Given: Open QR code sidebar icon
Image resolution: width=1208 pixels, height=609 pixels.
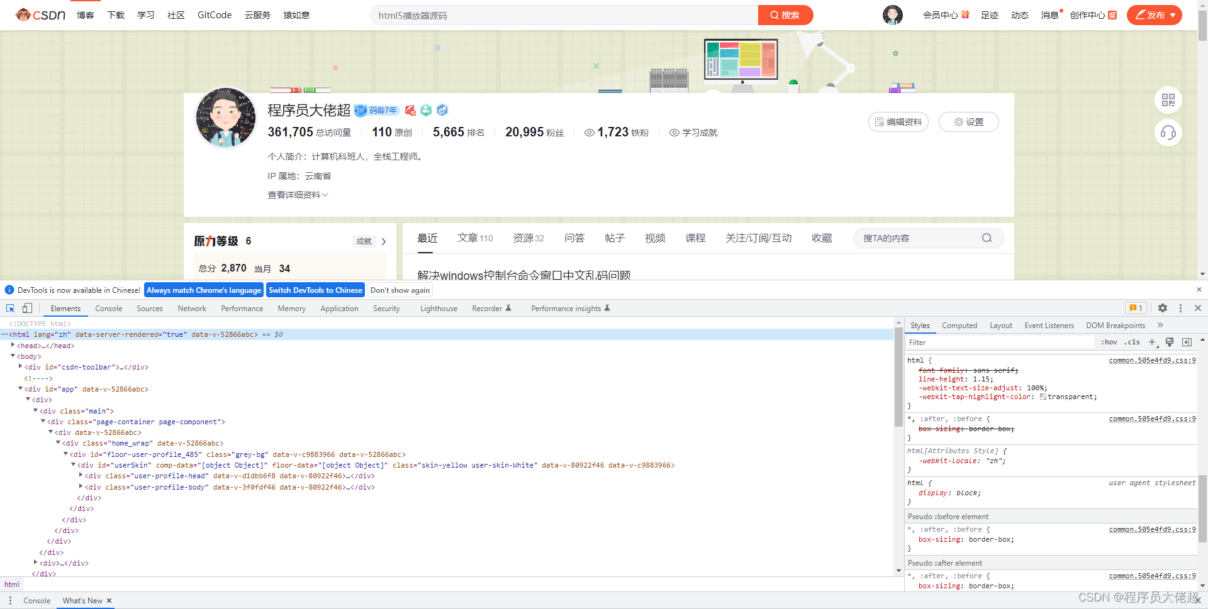Looking at the screenshot, I should pyautogui.click(x=1168, y=100).
